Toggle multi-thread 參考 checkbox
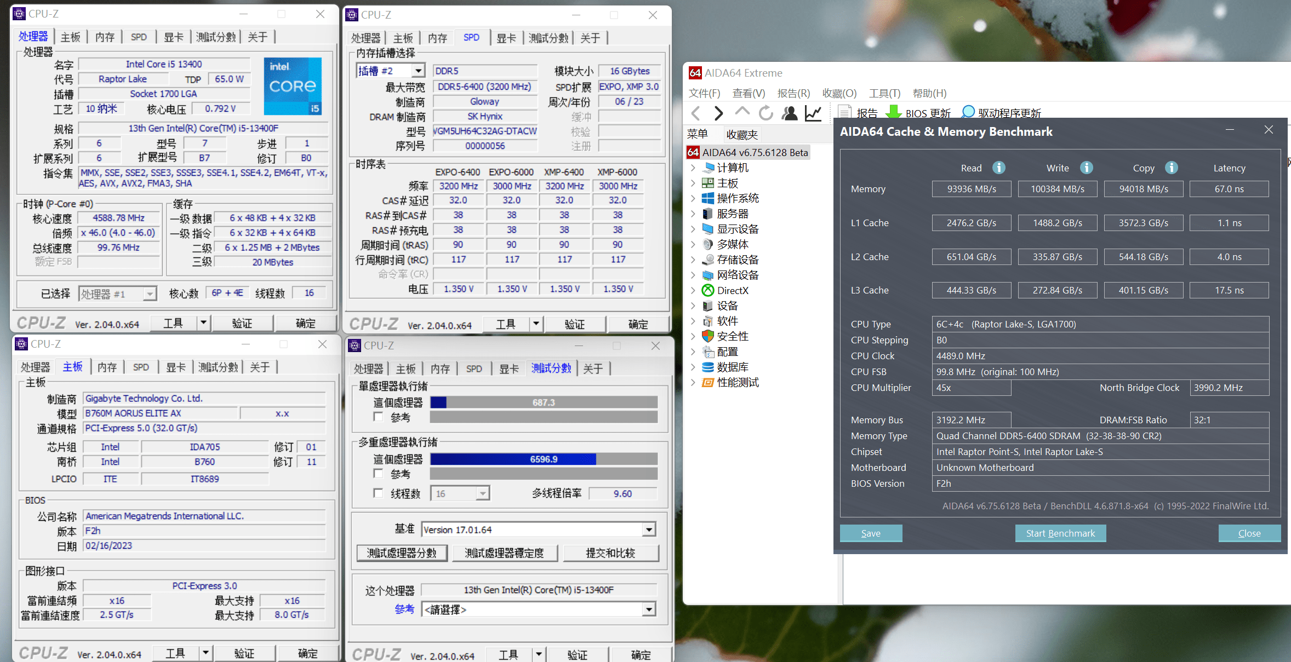This screenshot has width=1291, height=662. [x=378, y=474]
